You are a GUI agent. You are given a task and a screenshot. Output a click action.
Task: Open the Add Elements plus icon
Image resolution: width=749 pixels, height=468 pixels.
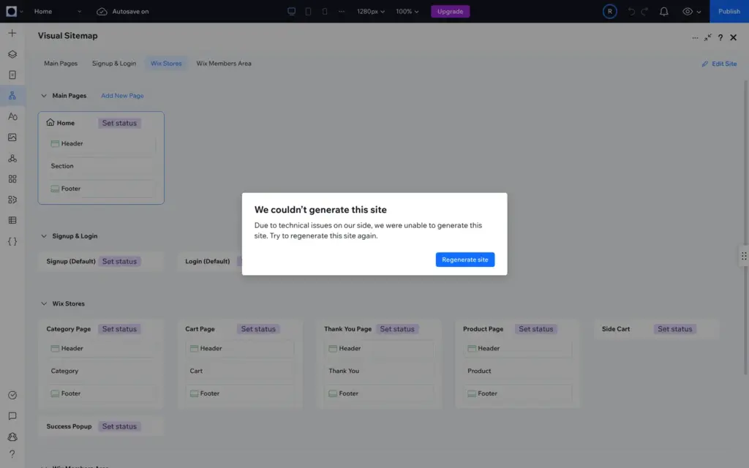(x=12, y=34)
